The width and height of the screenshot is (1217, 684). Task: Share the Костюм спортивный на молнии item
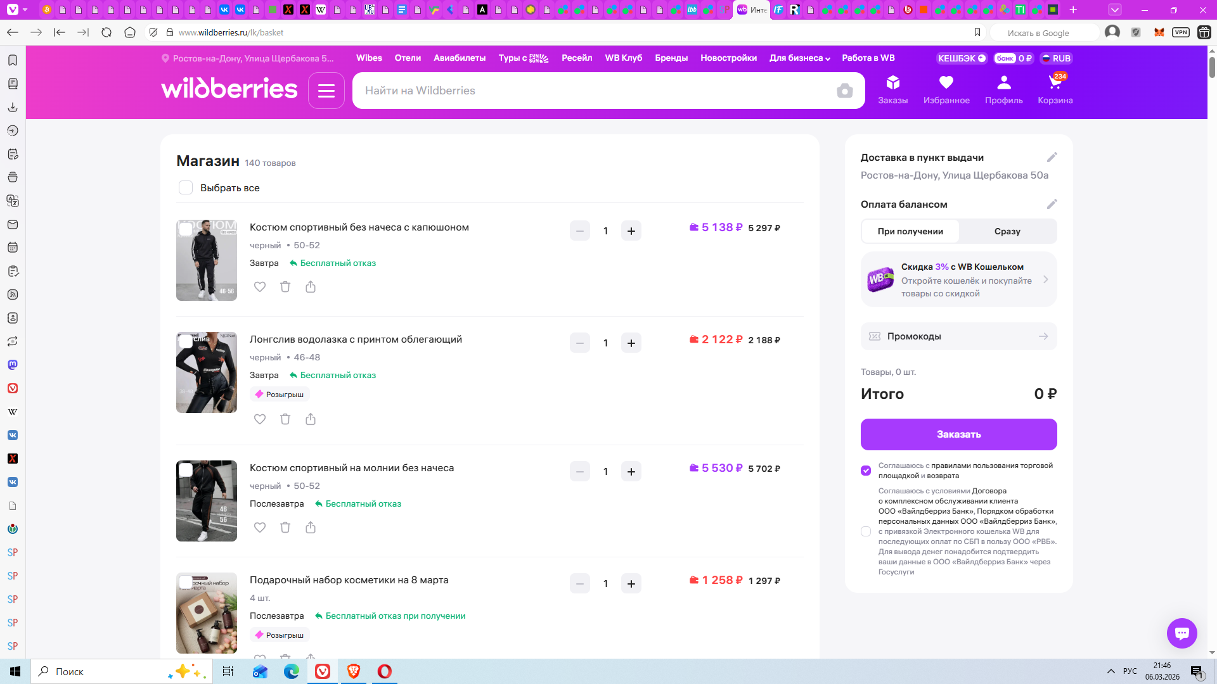pyautogui.click(x=311, y=528)
